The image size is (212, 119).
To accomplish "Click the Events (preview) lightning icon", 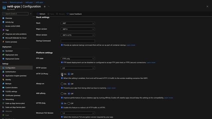I will [3, 42].
